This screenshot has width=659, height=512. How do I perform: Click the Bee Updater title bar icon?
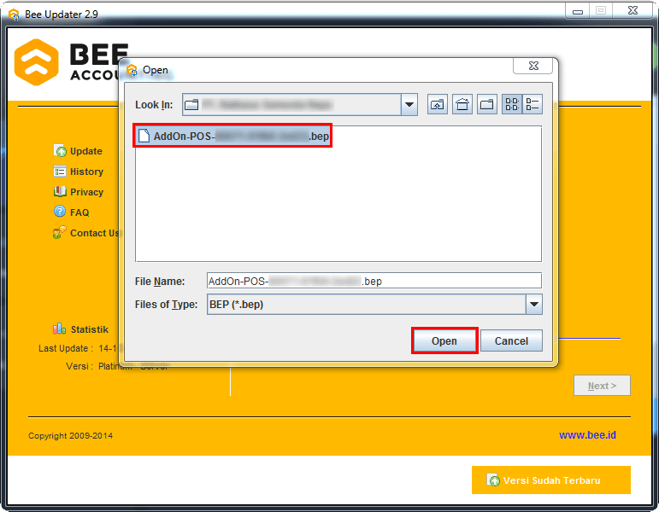[x=14, y=15]
